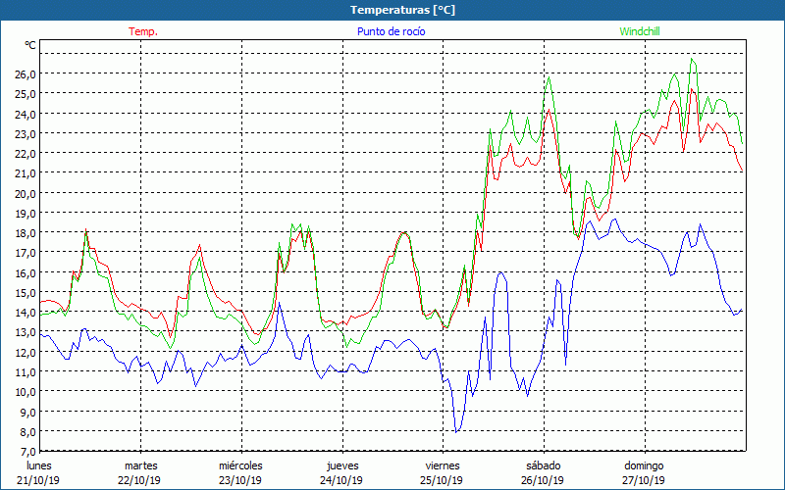Click the date 24/10/19
This screenshot has width=785, height=490.
[341, 480]
